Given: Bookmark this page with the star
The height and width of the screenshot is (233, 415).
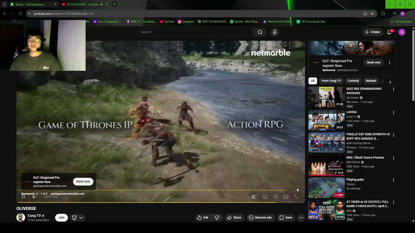Looking at the screenshot, I should tap(372, 14).
